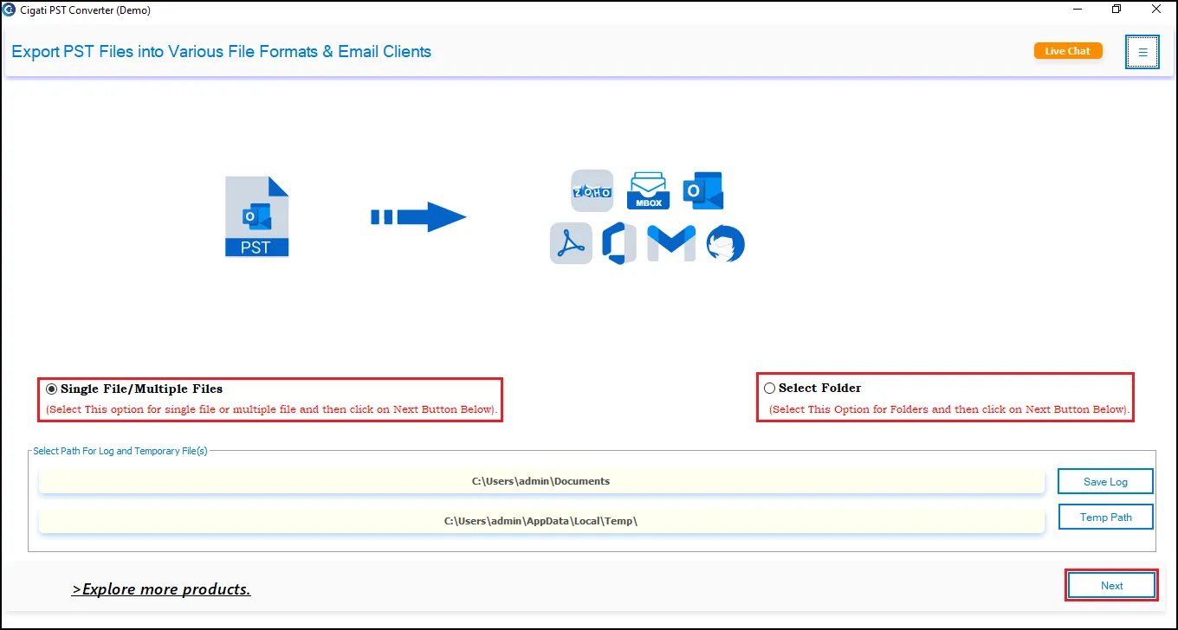The width and height of the screenshot is (1178, 630).
Task: Click the temp path field AppData\Local\Temp
Action: (541, 521)
